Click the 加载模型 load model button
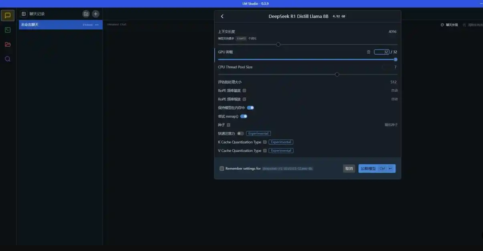483x251 pixels. [377, 168]
